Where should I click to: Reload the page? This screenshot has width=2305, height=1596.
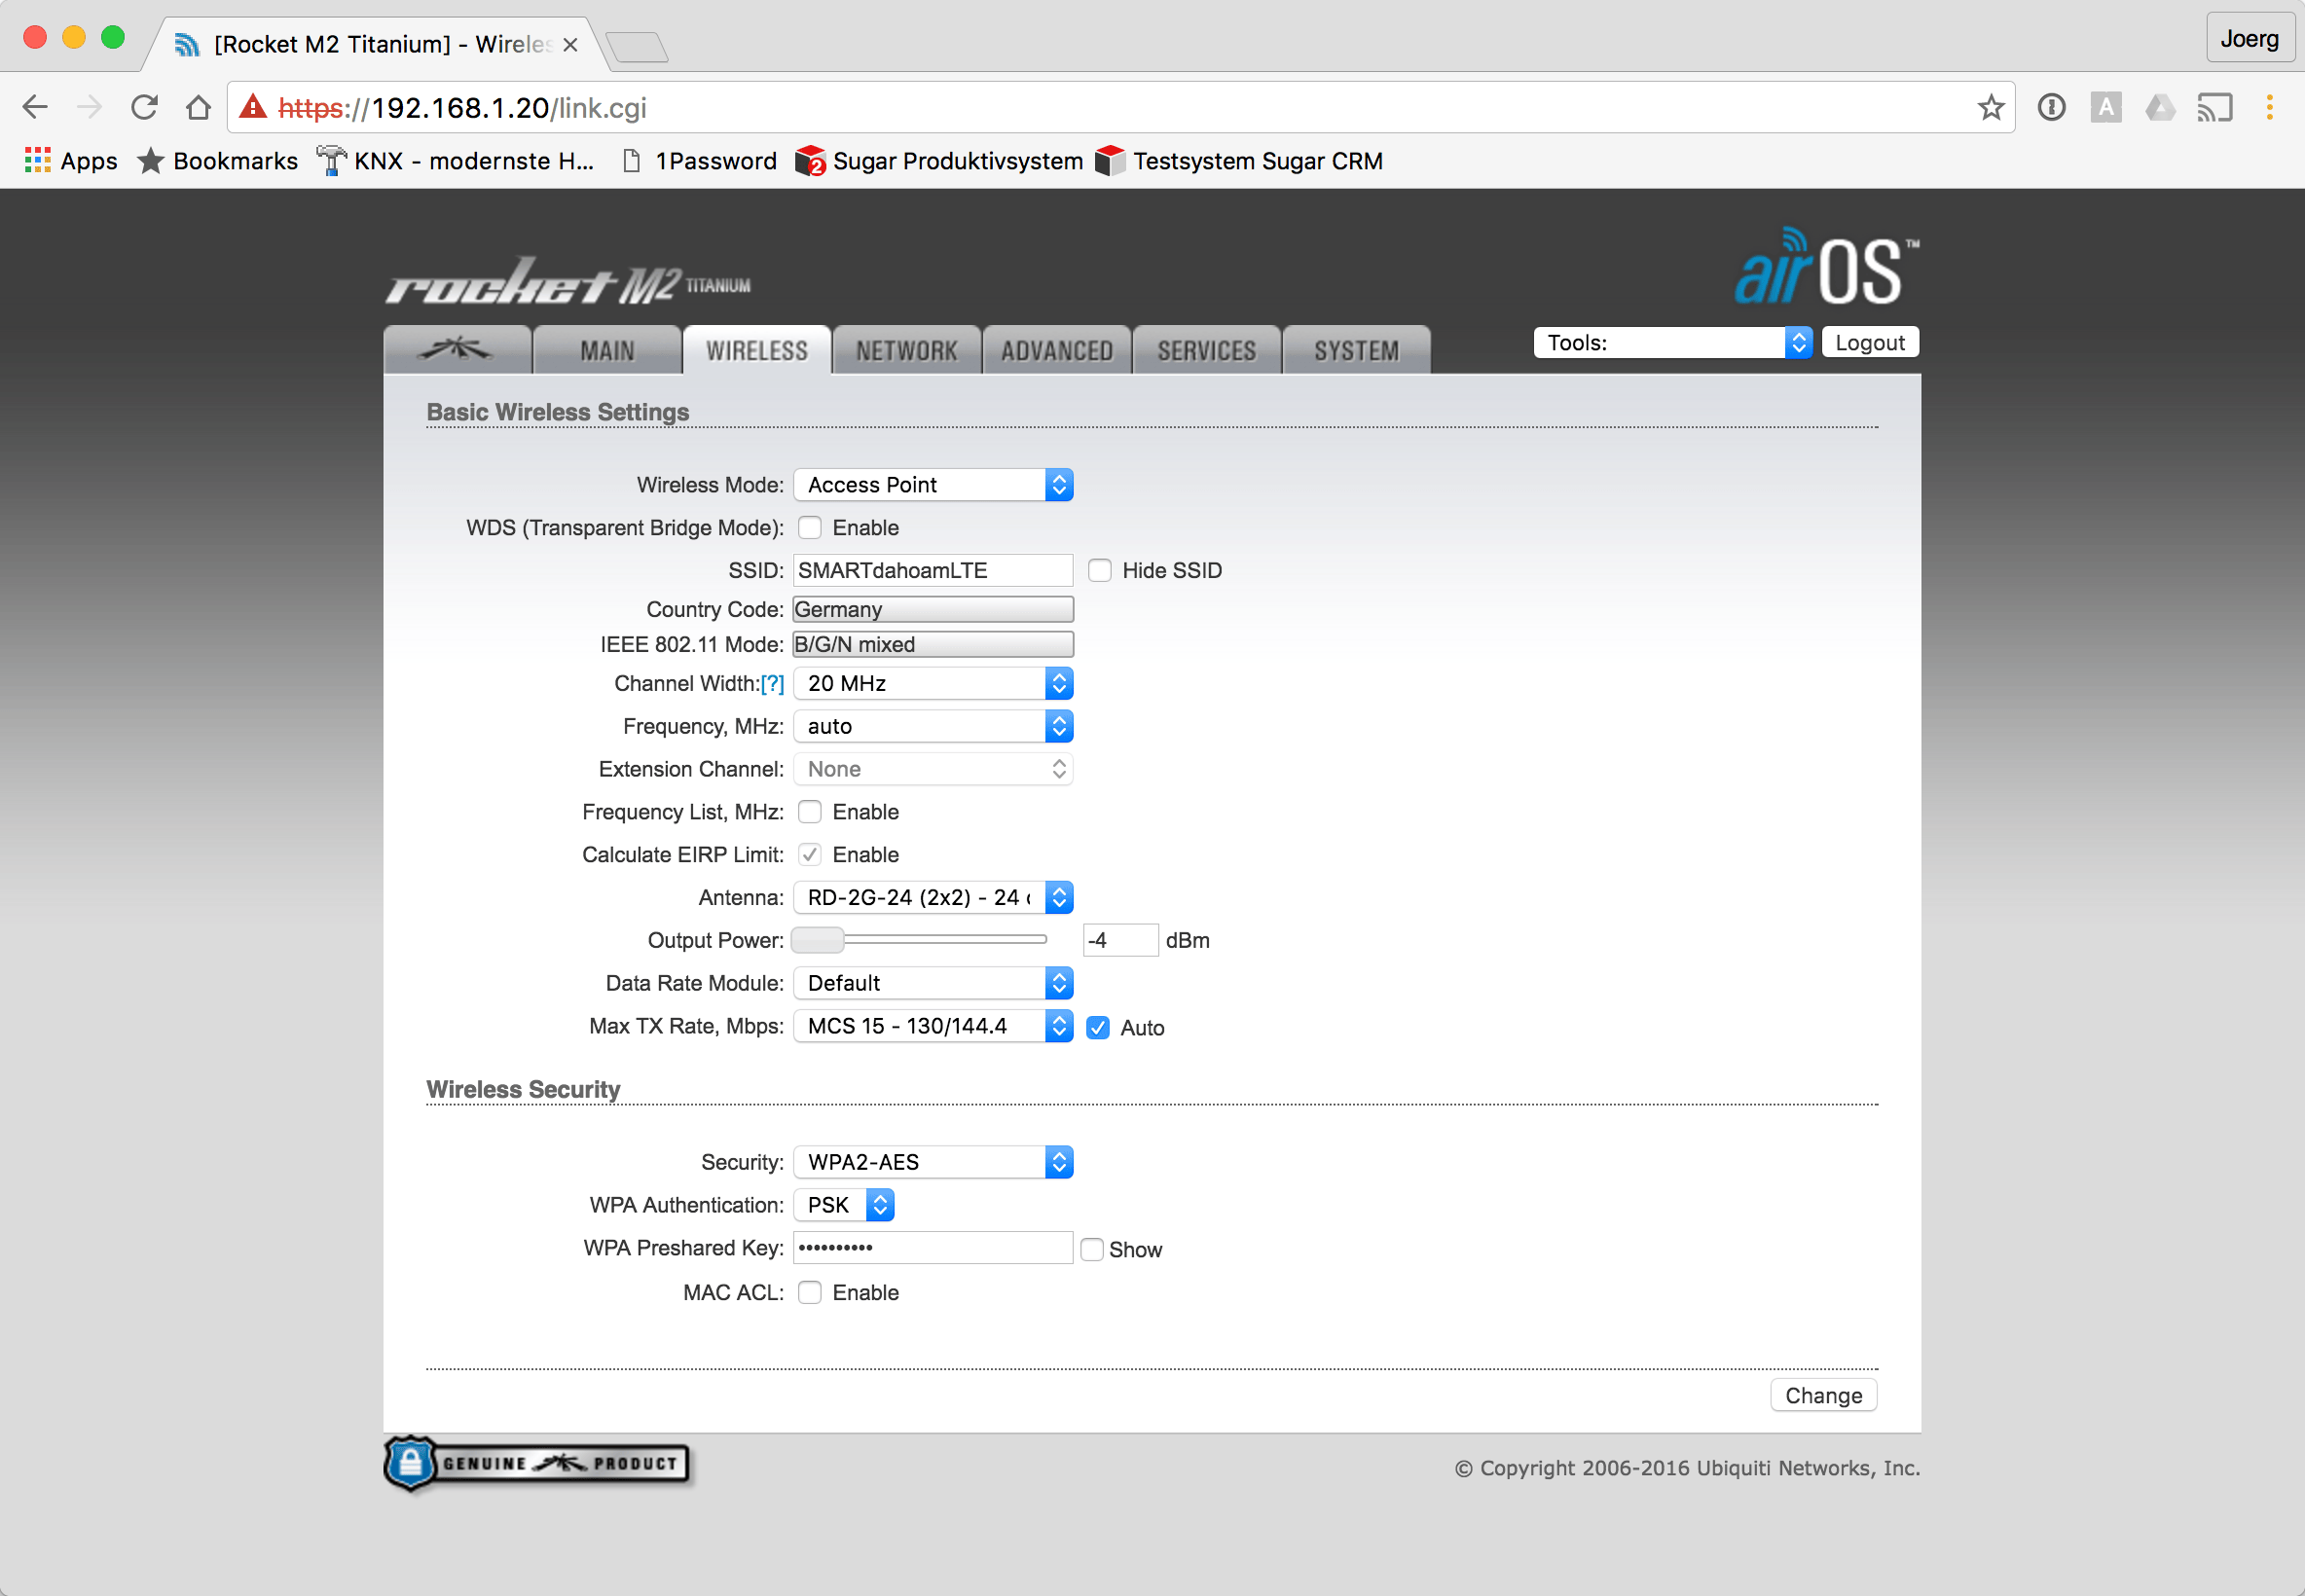144,107
